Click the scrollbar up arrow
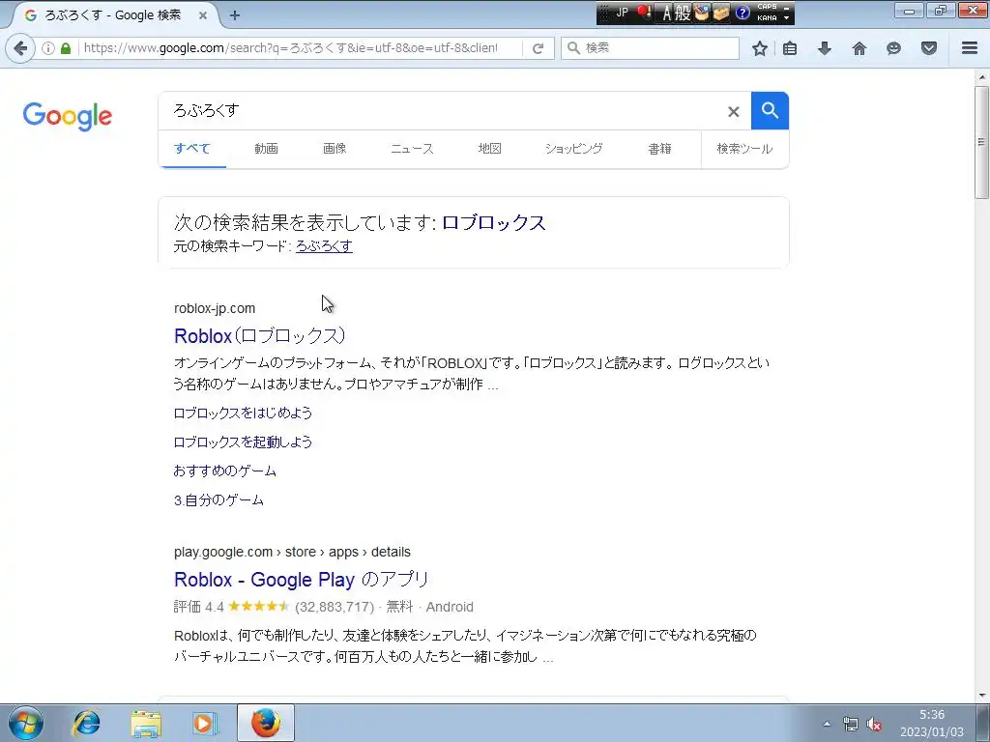990x742 pixels. [981, 77]
